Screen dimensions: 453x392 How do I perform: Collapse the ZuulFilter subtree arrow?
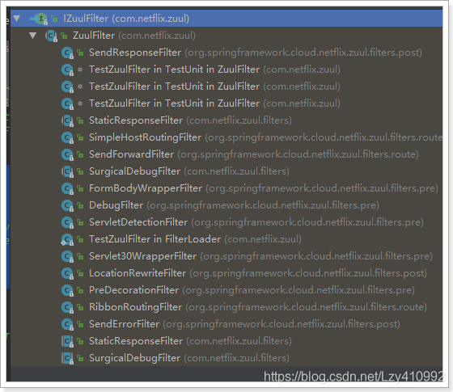click(x=32, y=36)
